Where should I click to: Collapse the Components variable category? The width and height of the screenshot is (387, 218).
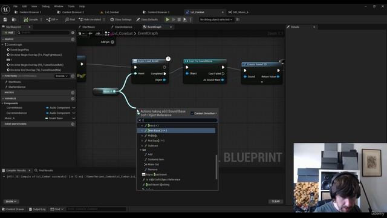[x=2, y=104]
